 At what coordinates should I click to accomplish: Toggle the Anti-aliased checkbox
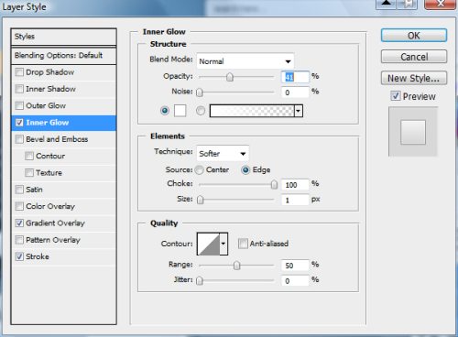point(243,244)
